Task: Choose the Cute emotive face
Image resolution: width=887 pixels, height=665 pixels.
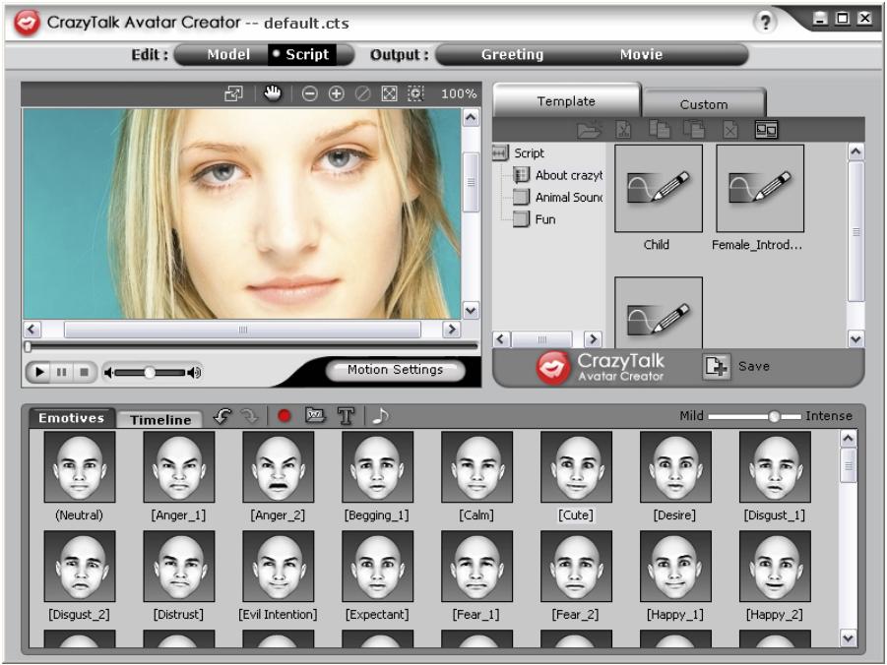Action: tap(576, 467)
